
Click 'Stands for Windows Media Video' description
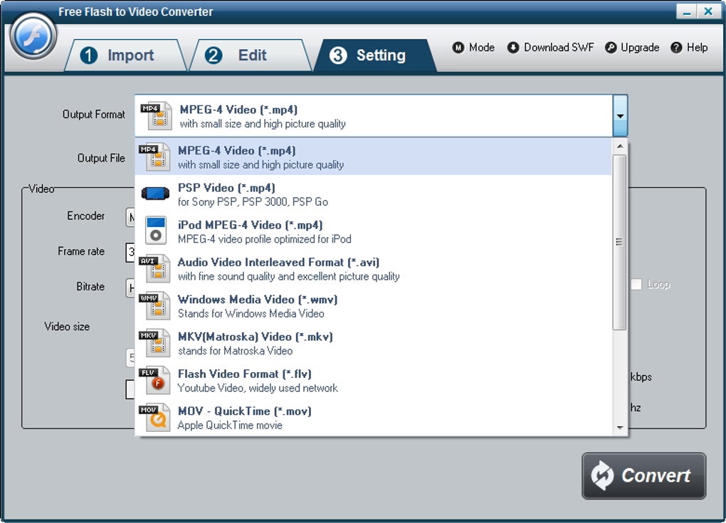[251, 314]
